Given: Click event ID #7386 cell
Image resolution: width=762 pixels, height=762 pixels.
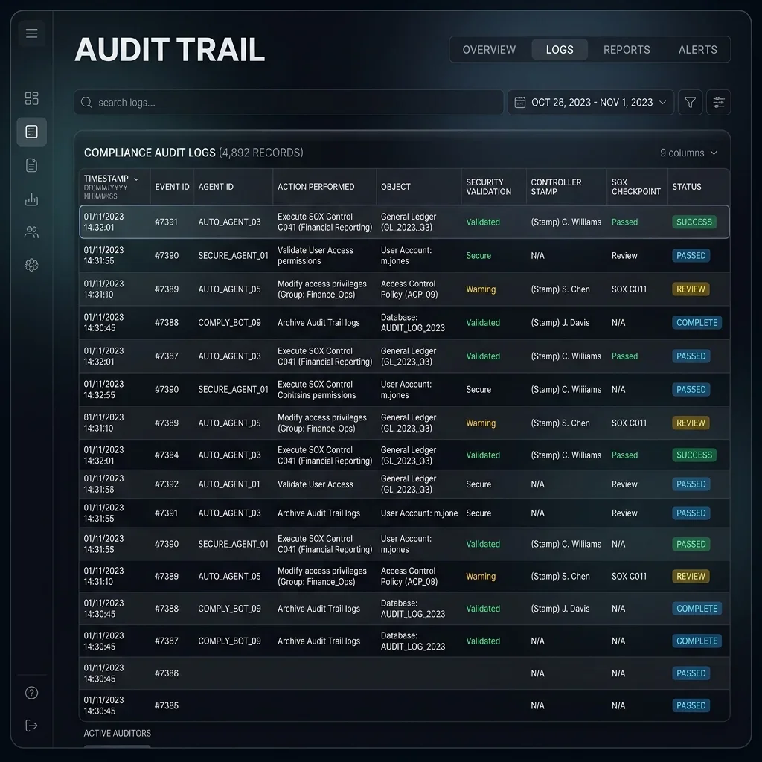Looking at the screenshot, I should [x=167, y=673].
